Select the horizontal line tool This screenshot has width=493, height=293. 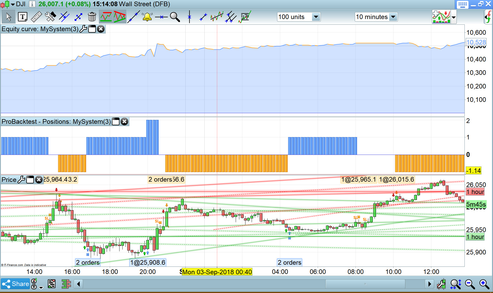161,17
